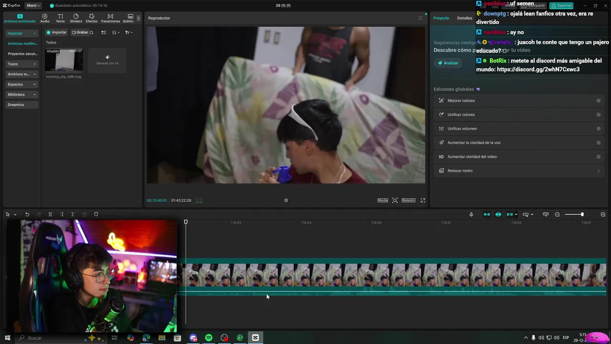611x344 pixels.
Task: Expand the Biblioteca sidebar section
Action: click(x=21, y=95)
